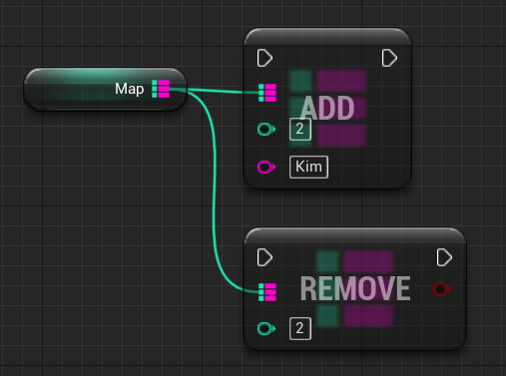The height and width of the screenshot is (376, 506).
Task: Select the REMOVE node by its title bar
Action: tap(355, 235)
